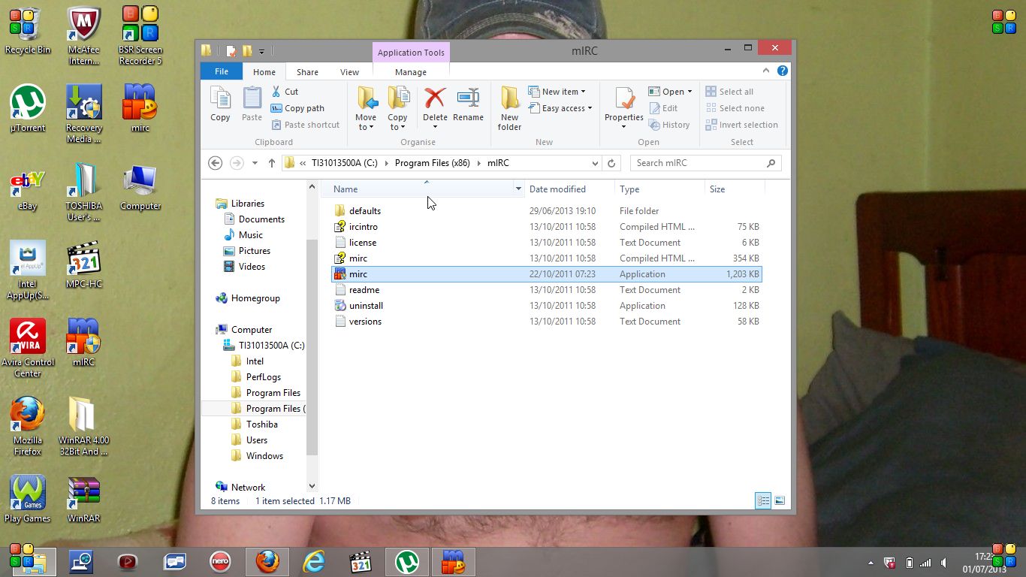Switch to the Share ribbon tab

pyautogui.click(x=307, y=72)
